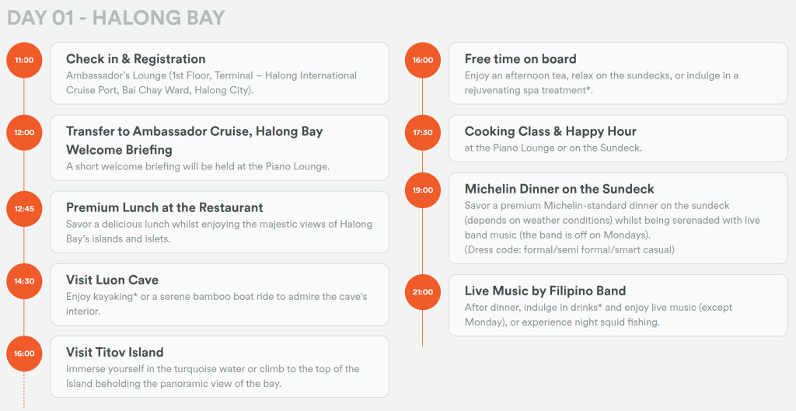Select the 14:30 orange time circle

[24, 281]
